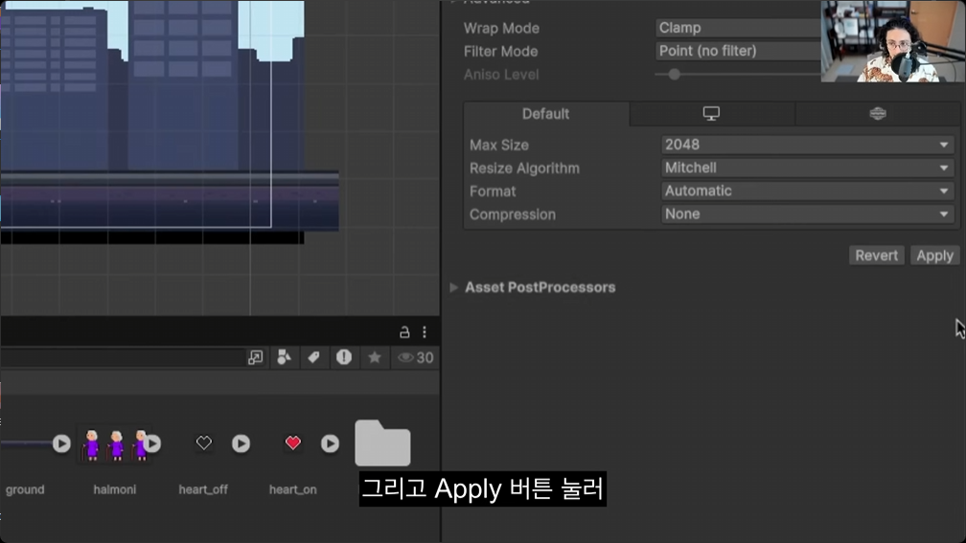Switch to the standalone monitor platform tab

coord(711,114)
